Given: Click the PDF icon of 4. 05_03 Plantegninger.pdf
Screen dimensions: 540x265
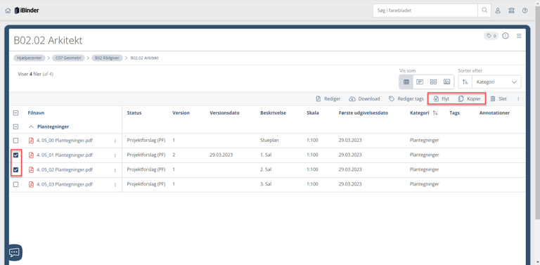Looking at the screenshot, I should (x=32, y=184).
